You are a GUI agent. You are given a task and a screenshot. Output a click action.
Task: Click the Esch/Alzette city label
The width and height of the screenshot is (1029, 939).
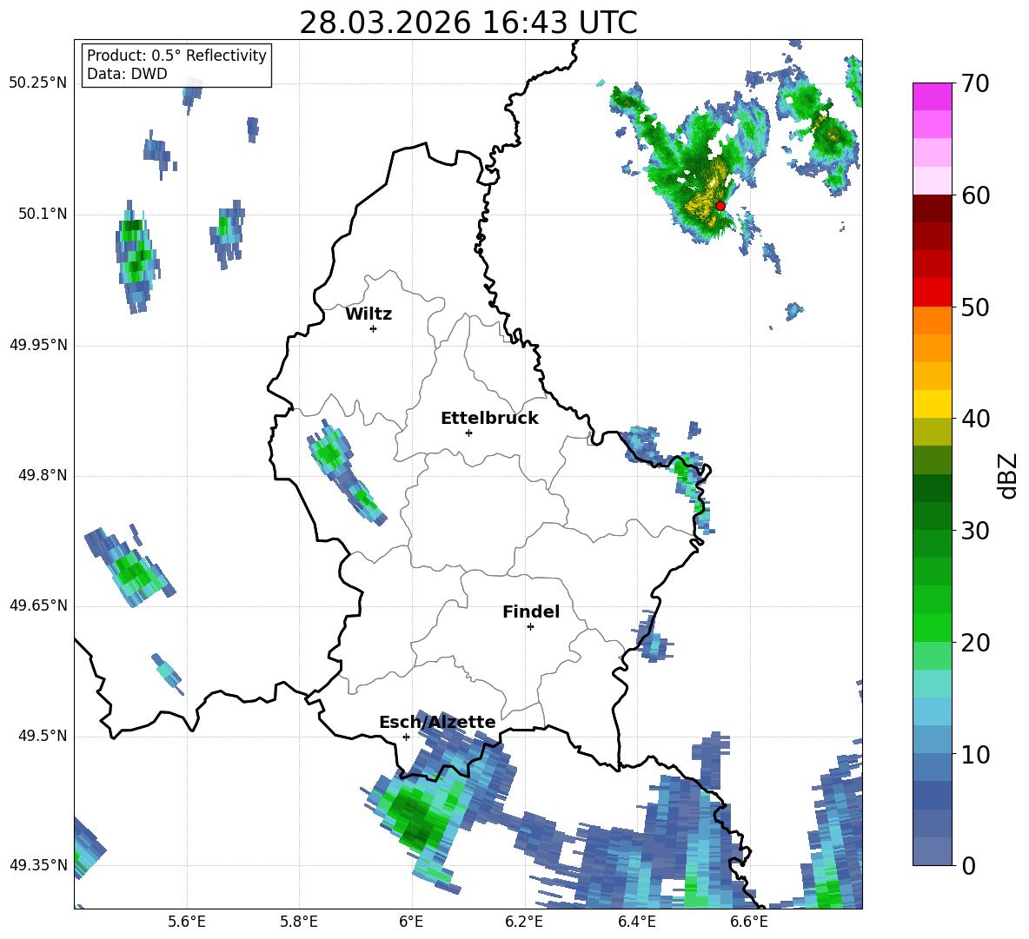(437, 722)
